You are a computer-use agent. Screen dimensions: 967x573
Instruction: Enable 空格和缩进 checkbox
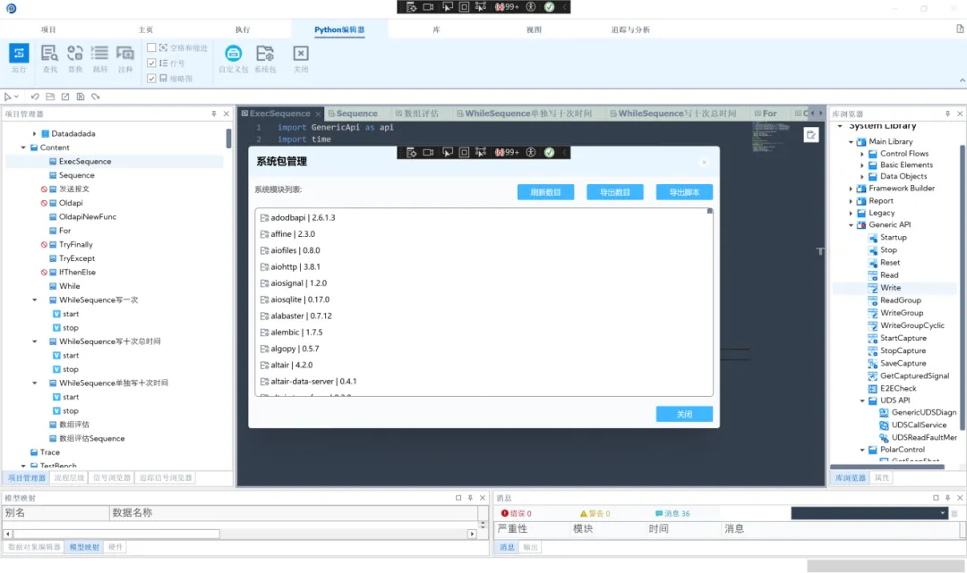click(151, 47)
